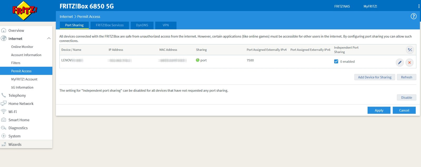The image size is (421, 167).
Task: Click the column settings icon in table header
Action: (x=410, y=50)
